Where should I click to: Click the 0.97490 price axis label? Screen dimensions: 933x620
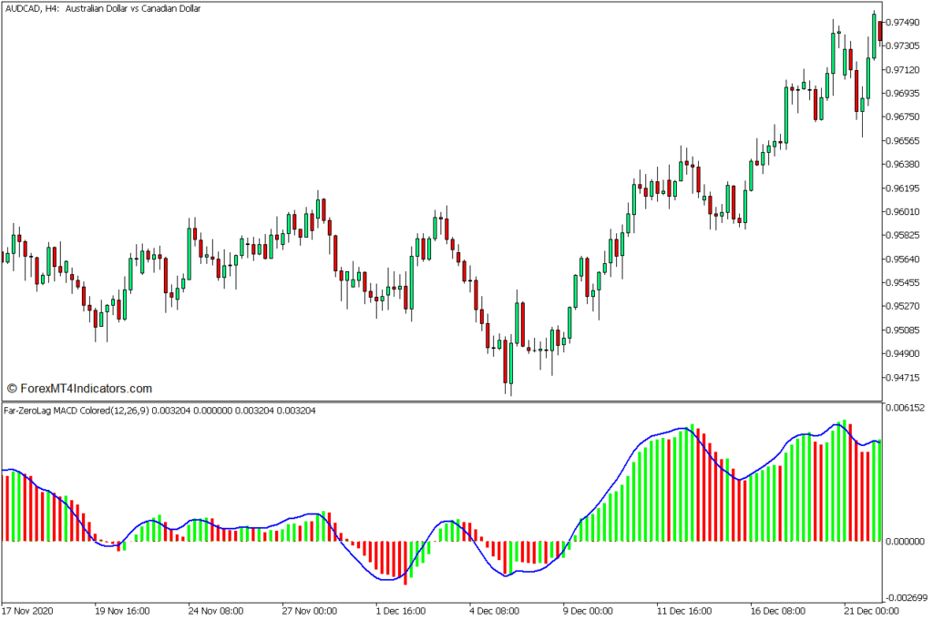click(906, 22)
